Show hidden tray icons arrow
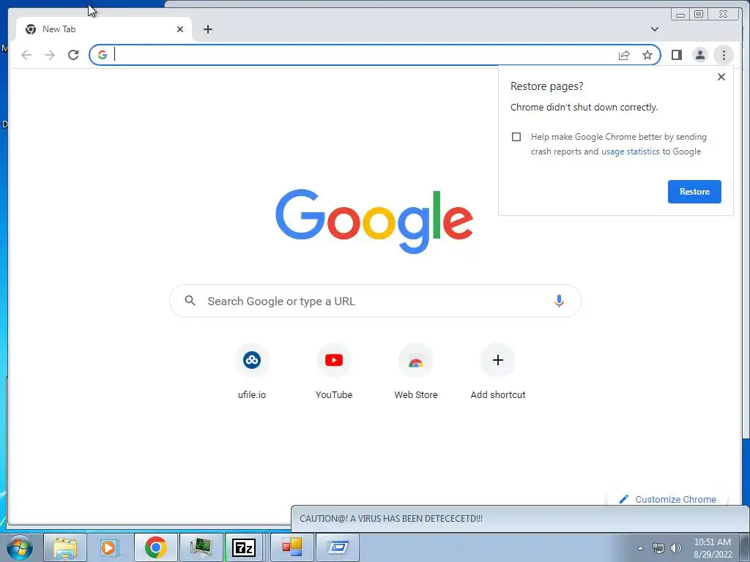The image size is (750, 562). [x=640, y=548]
